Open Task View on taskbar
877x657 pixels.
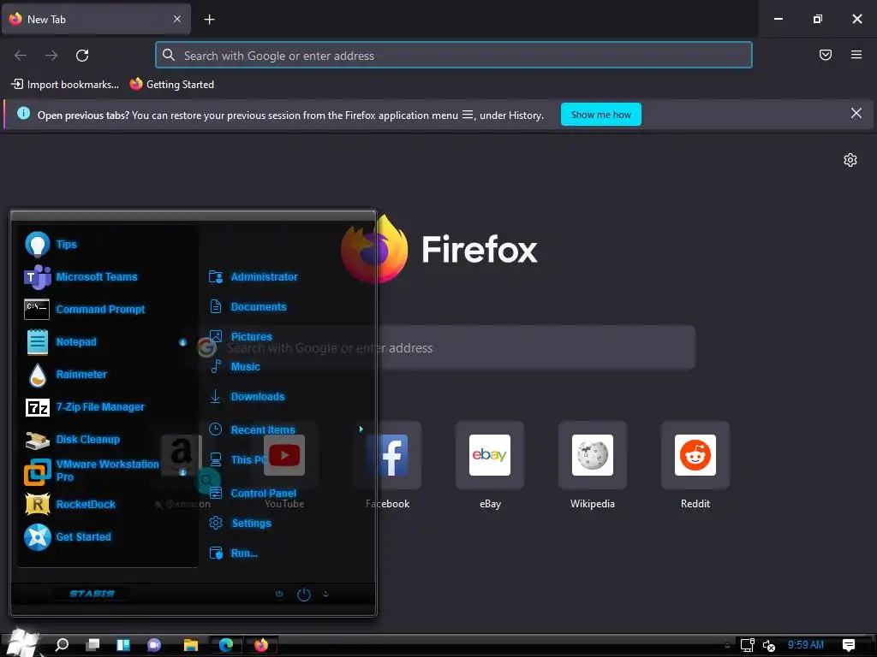[x=92, y=645]
